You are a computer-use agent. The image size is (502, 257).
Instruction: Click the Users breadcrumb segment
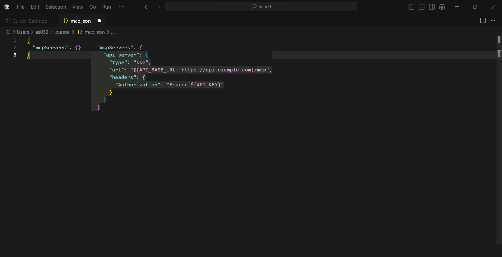(x=23, y=32)
